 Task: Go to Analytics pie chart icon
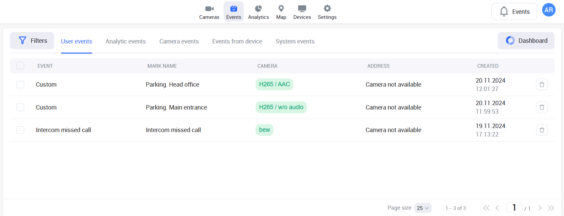point(258,9)
